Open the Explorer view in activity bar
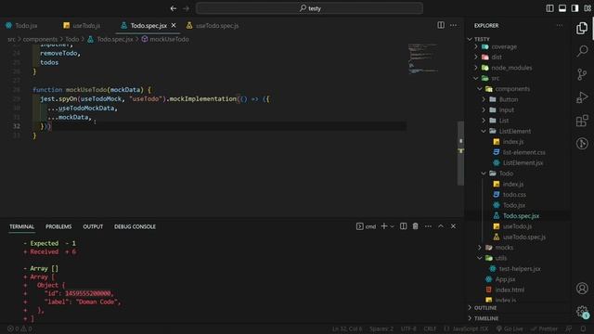The image size is (594, 334). (582, 28)
